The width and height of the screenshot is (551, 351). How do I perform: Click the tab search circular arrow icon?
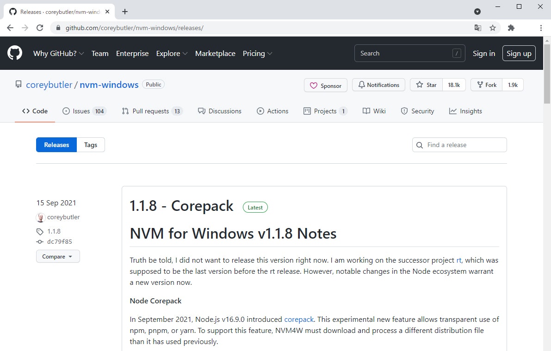pyautogui.click(x=477, y=12)
